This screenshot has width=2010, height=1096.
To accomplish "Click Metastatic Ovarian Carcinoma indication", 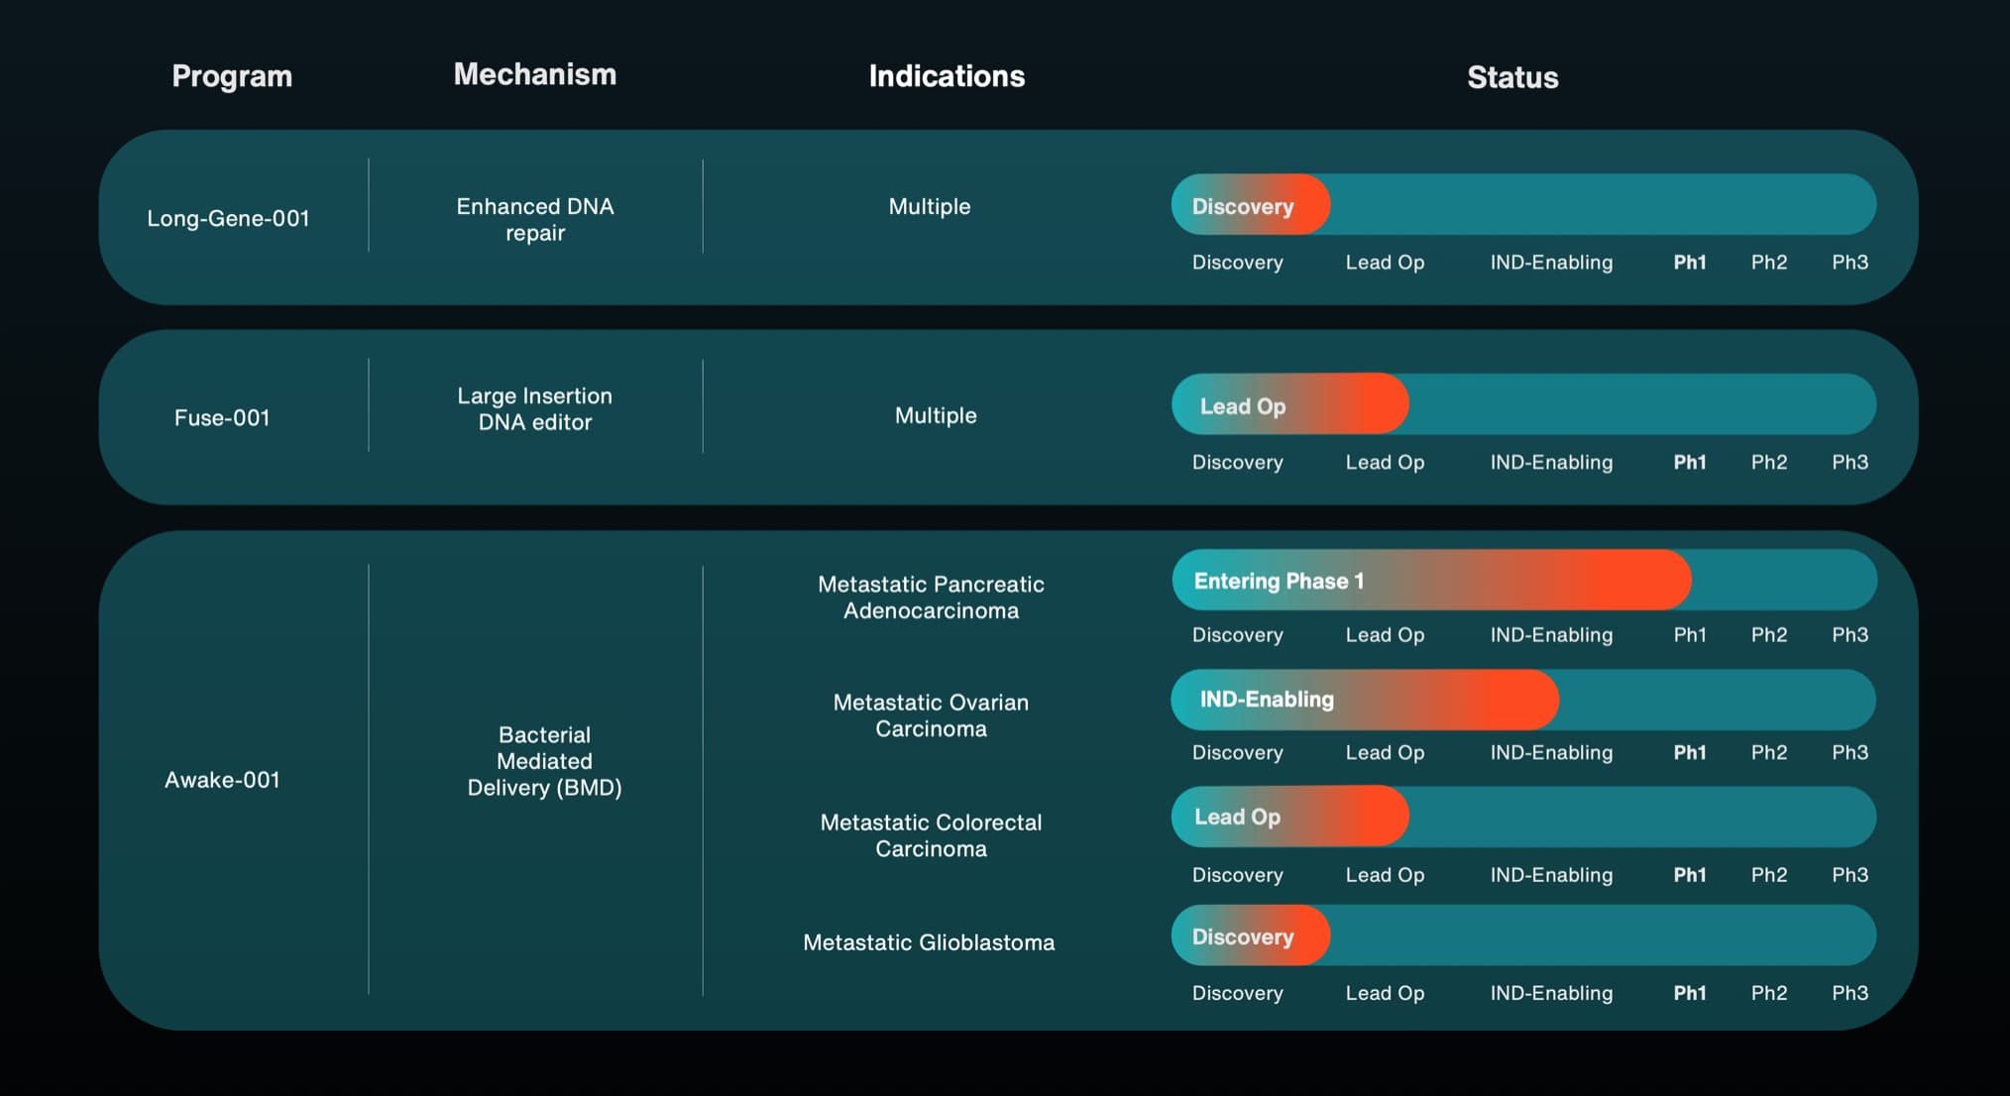I will pyautogui.click(x=931, y=715).
